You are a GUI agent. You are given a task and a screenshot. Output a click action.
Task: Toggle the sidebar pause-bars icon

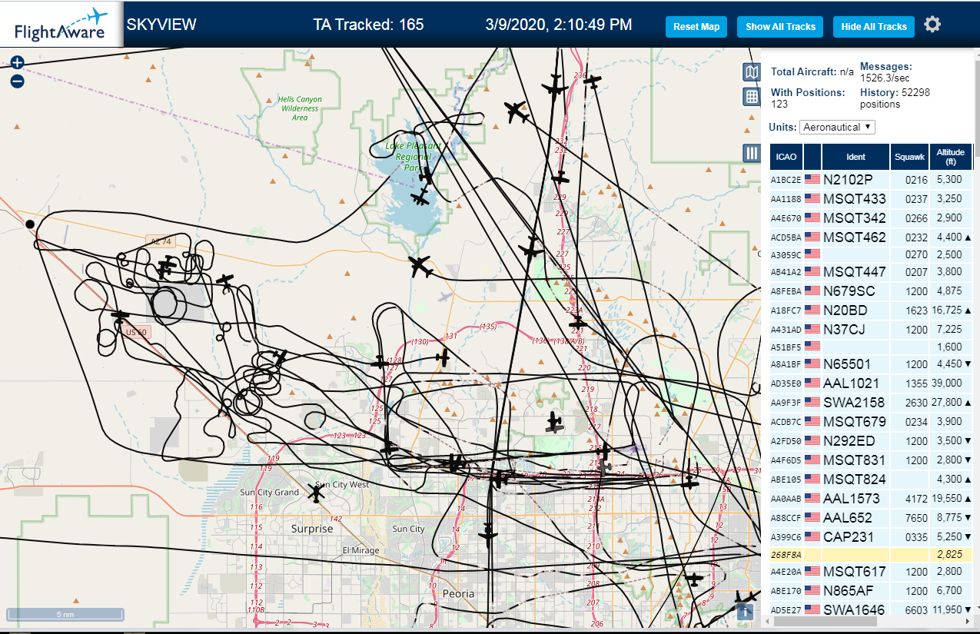[751, 153]
